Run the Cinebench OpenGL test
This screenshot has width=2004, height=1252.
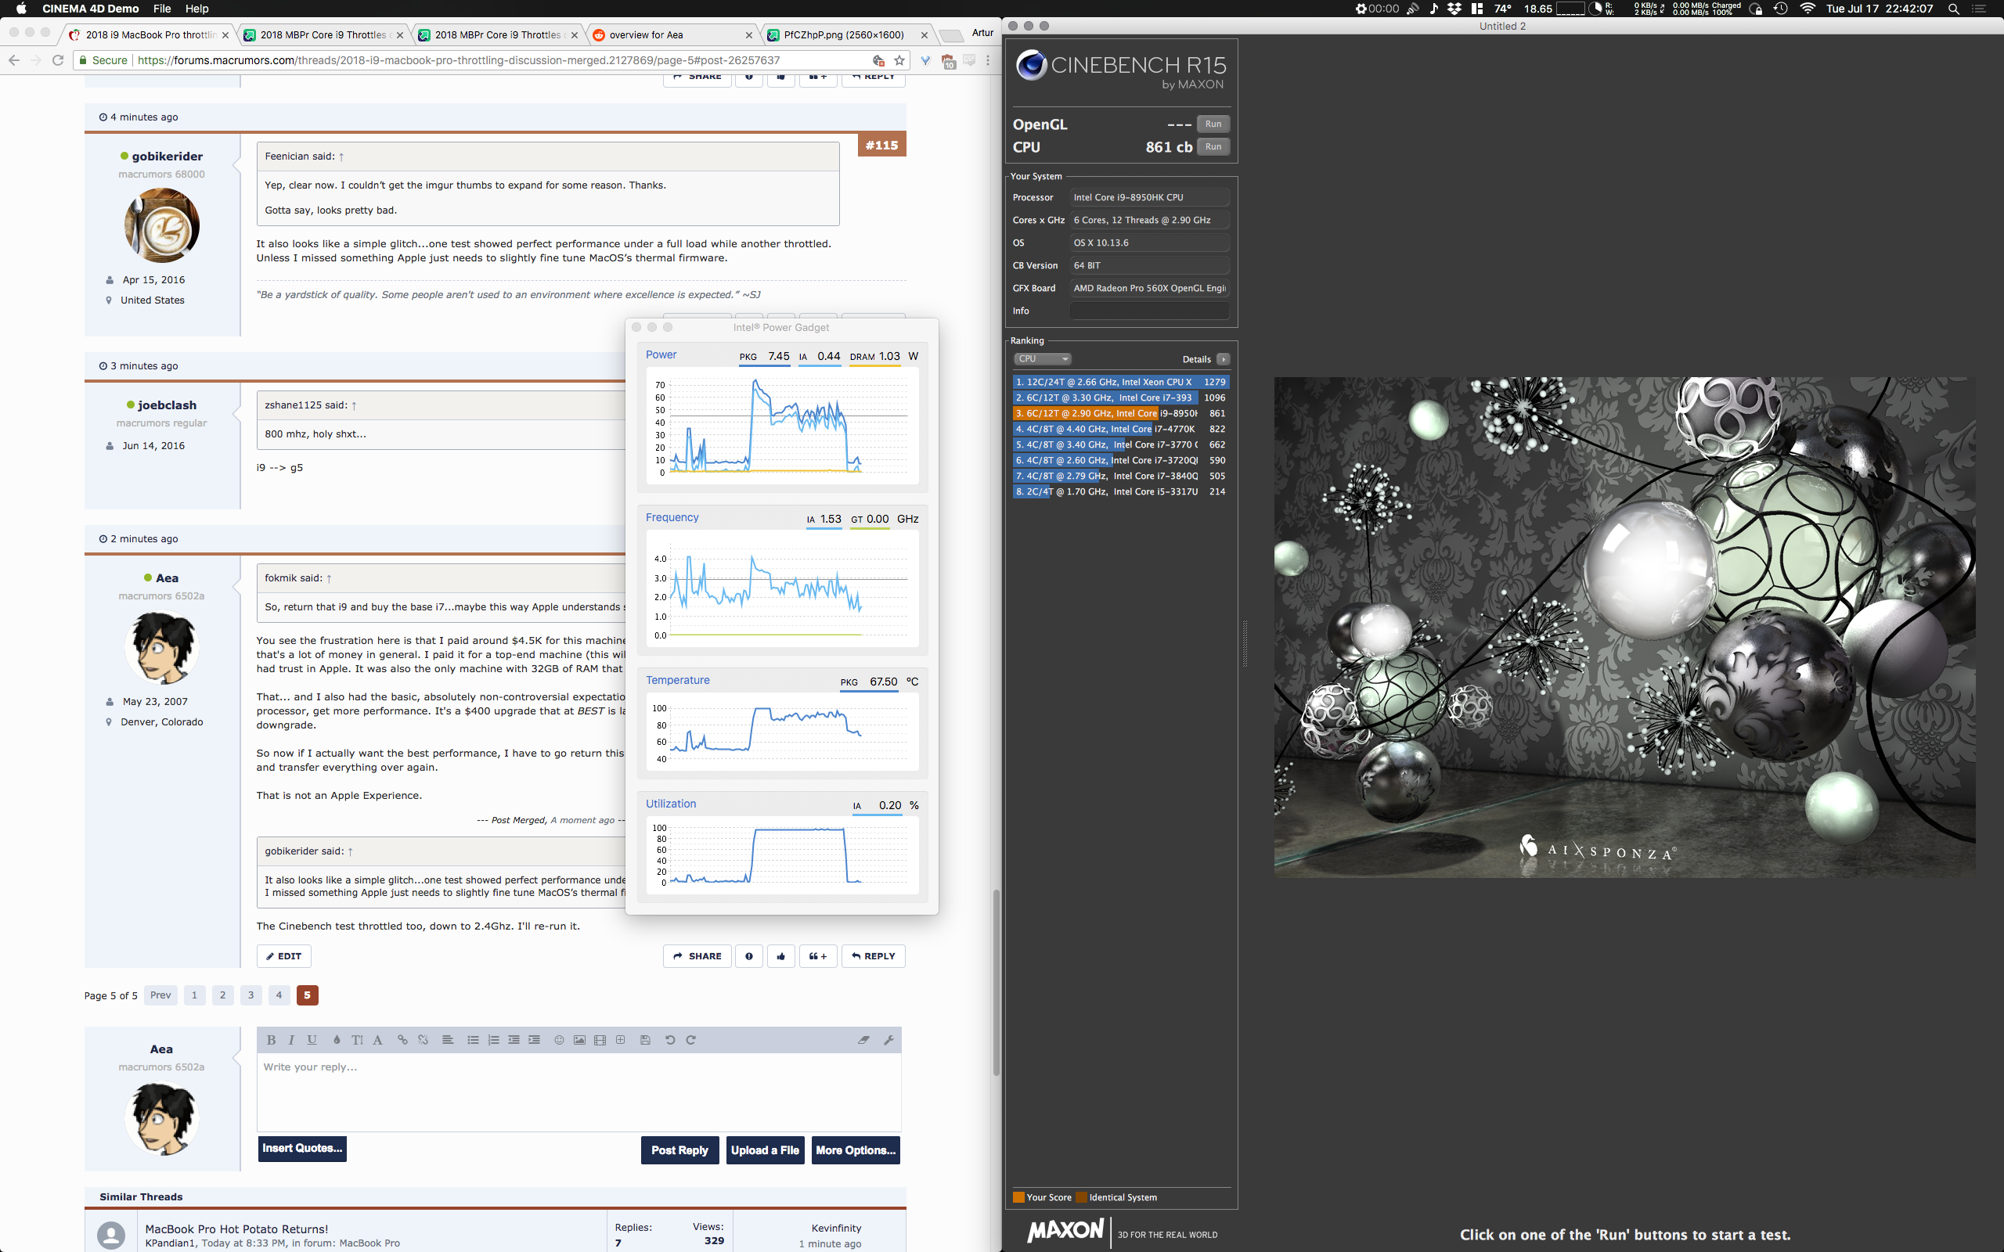[x=1213, y=124]
